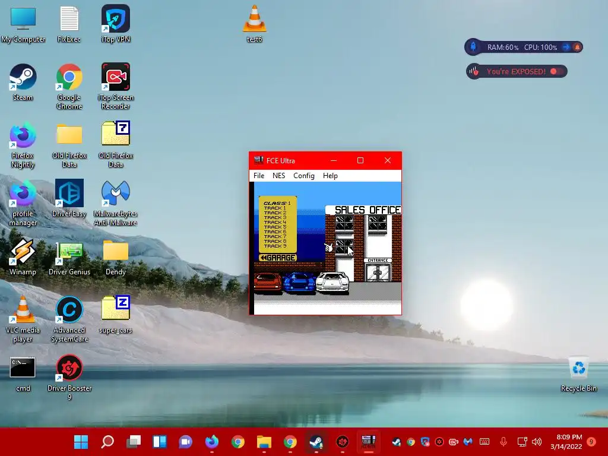Viewport: 608px width, 456px height.
Task: Open the volume control in the tray
Action: point(537,442)
